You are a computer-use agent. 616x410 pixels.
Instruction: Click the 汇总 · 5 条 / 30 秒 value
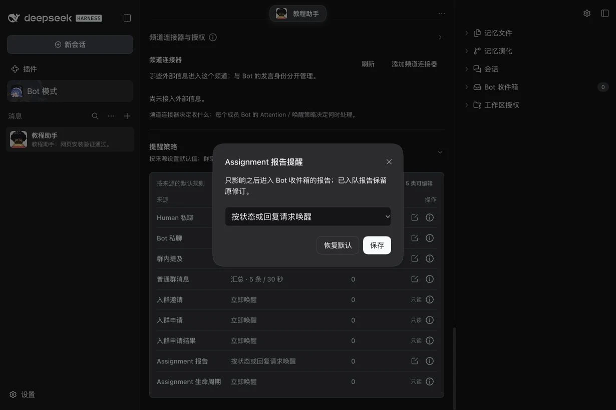(257, 279)
